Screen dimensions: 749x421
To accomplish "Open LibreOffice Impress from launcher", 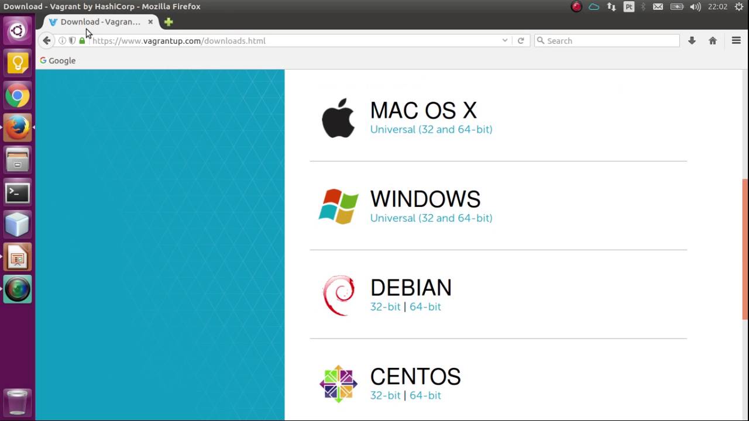I will pos(17,257).
